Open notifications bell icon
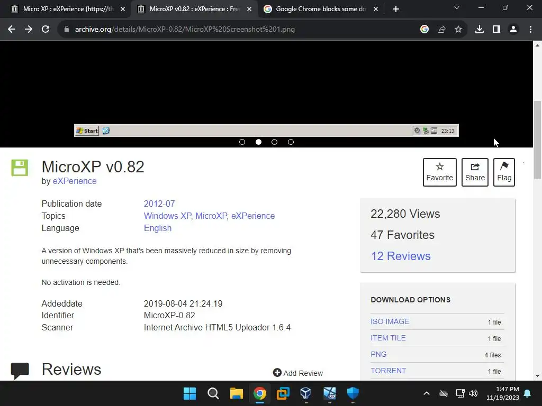The width and height of the screenshot is (542, 406). point(528,393)
